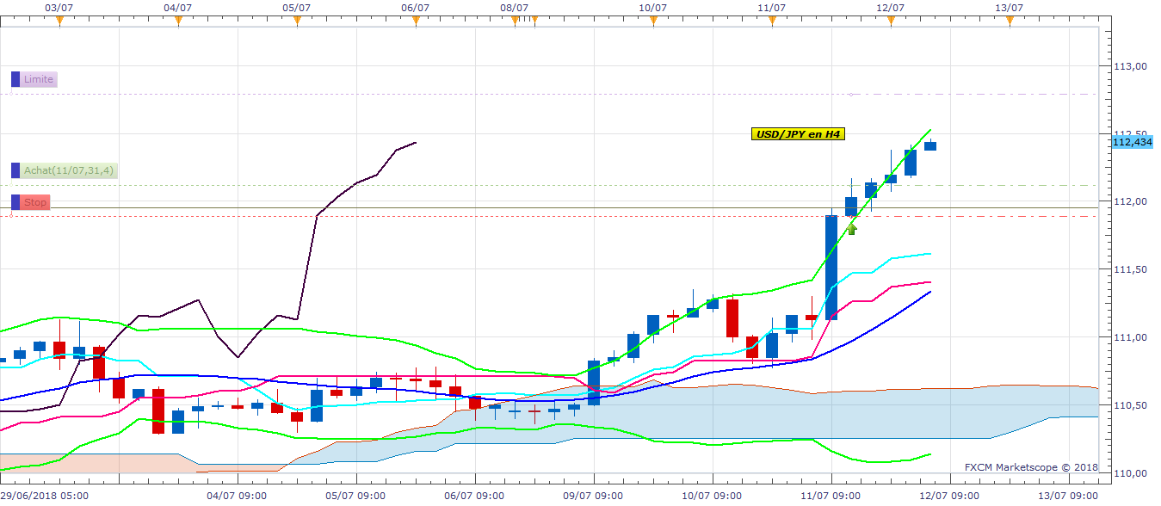Click the blue handle beside Stop label
This screenshot has height=506, width=1161.
(x=15, y=202)
